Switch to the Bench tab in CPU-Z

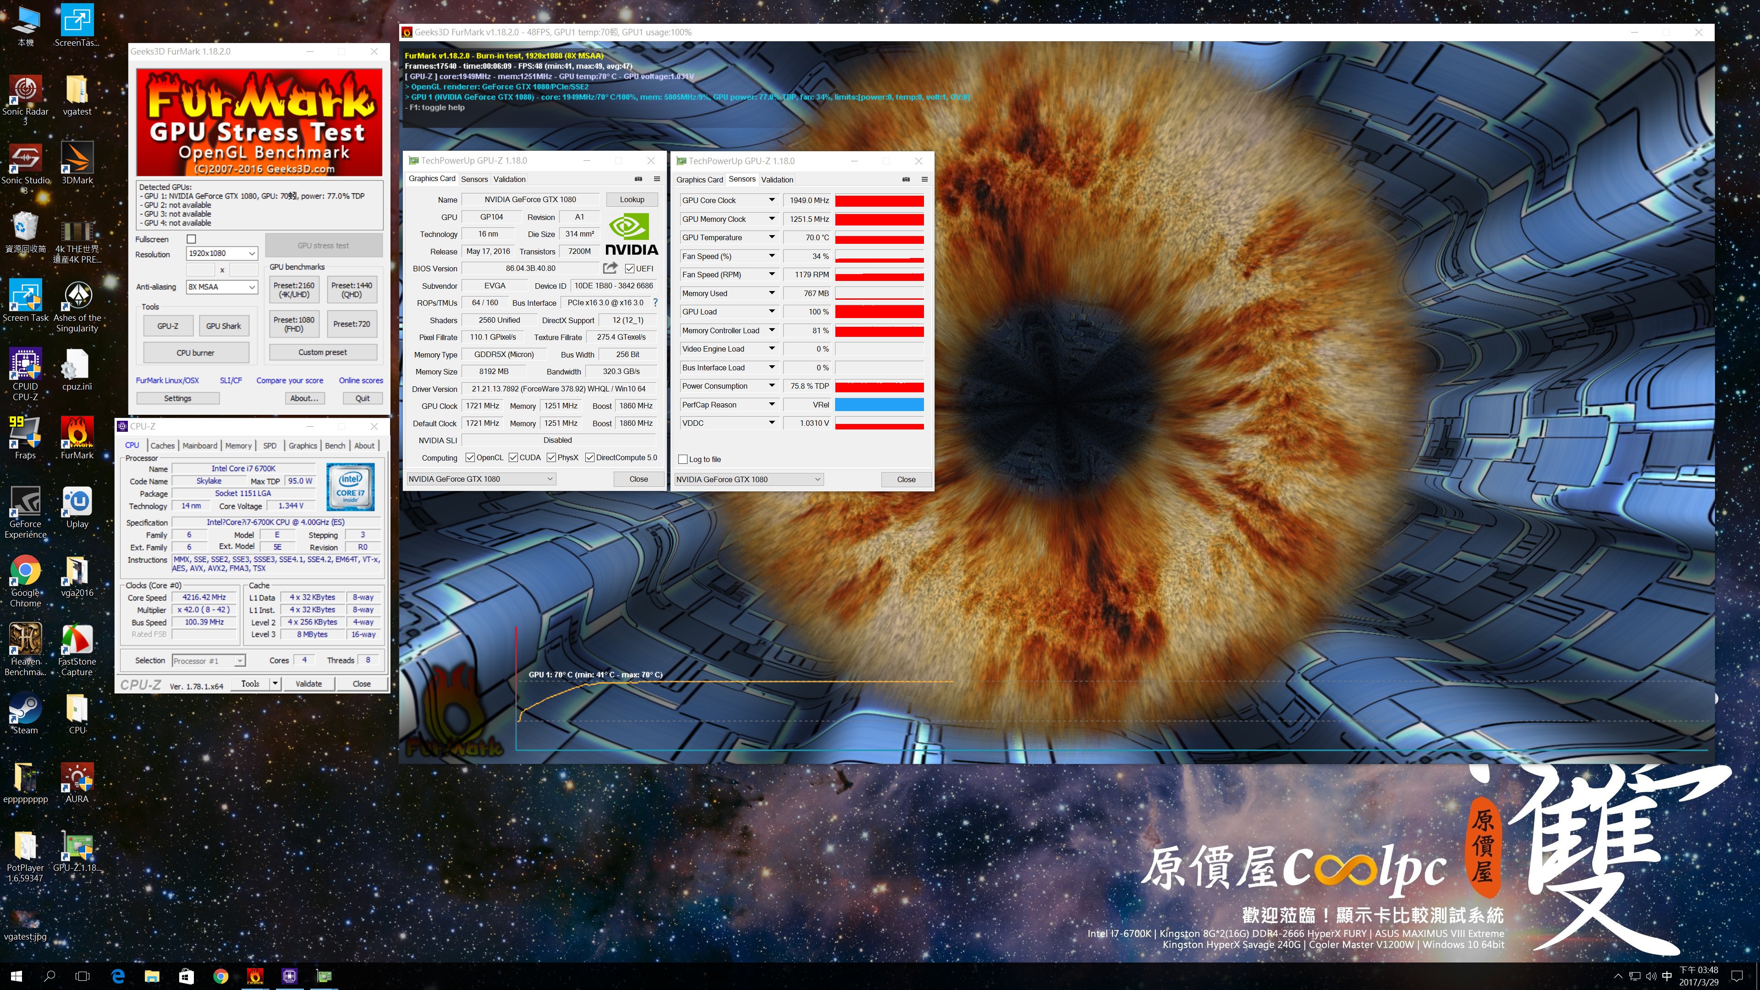point(335,445)
